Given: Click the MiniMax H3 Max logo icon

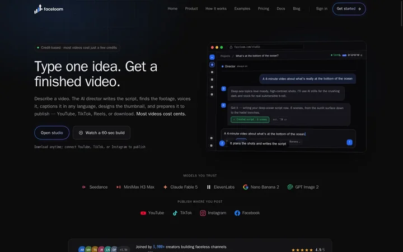Looking at the screenshot, I should (x=119, y=187).
